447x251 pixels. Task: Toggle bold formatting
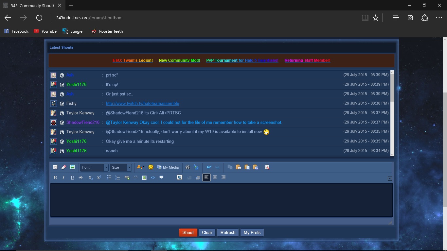tap(55, 177)
